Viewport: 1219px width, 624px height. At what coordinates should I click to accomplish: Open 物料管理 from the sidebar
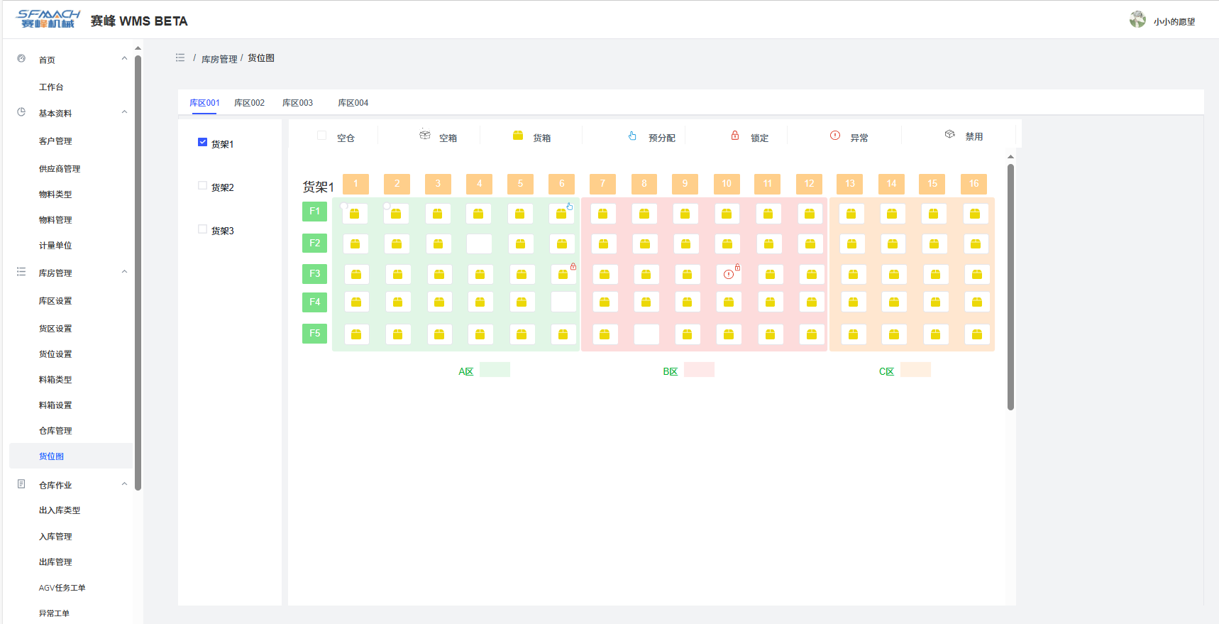click(55, 220)
